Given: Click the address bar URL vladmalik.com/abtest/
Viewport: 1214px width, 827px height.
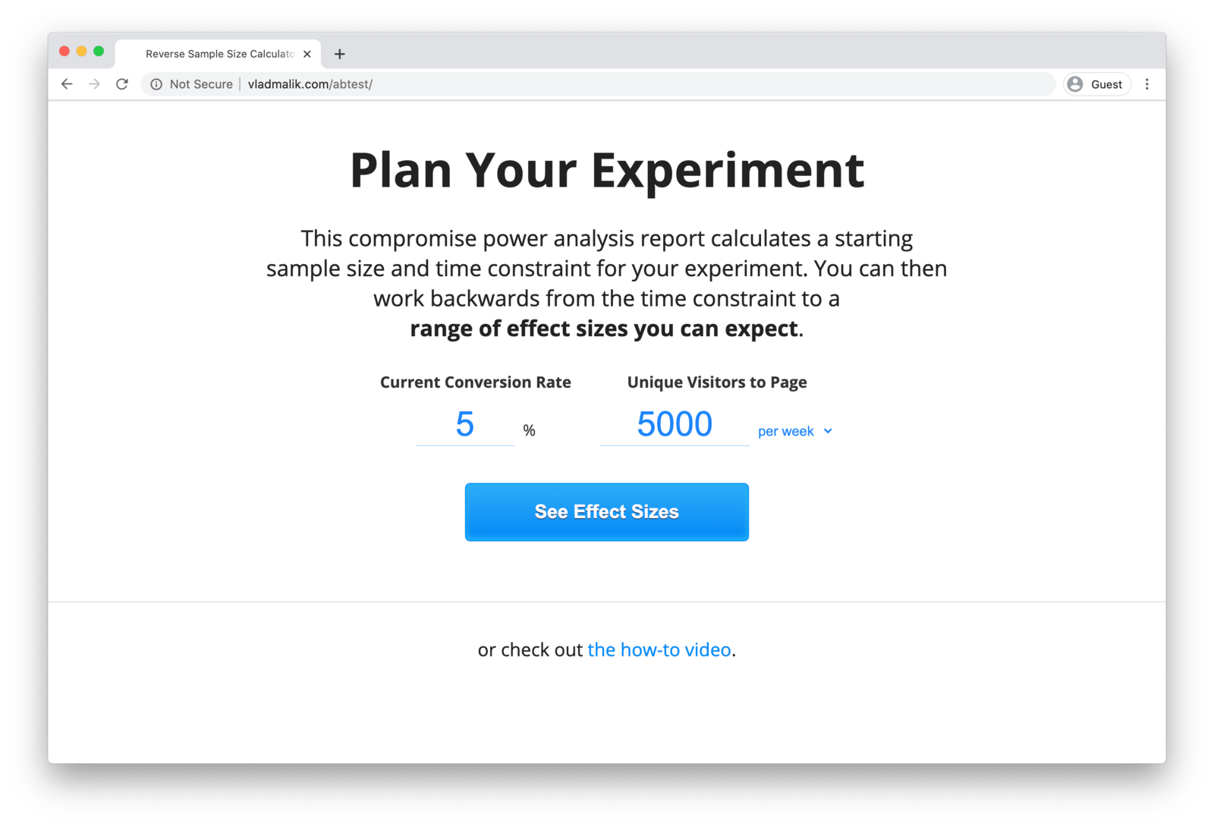Looking at the screenshot, I should click(x=310, y=84).
